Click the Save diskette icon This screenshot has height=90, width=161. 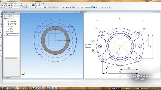[x=7, y=5]
